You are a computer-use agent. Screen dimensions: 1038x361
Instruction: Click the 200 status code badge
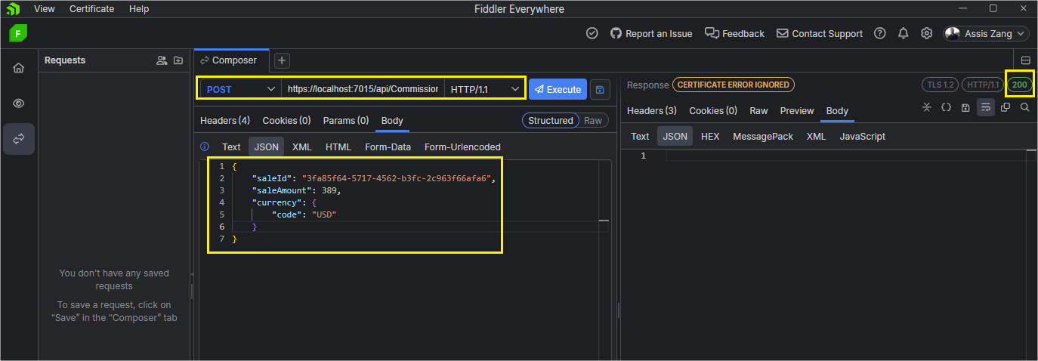click(x=1019, y=85)
